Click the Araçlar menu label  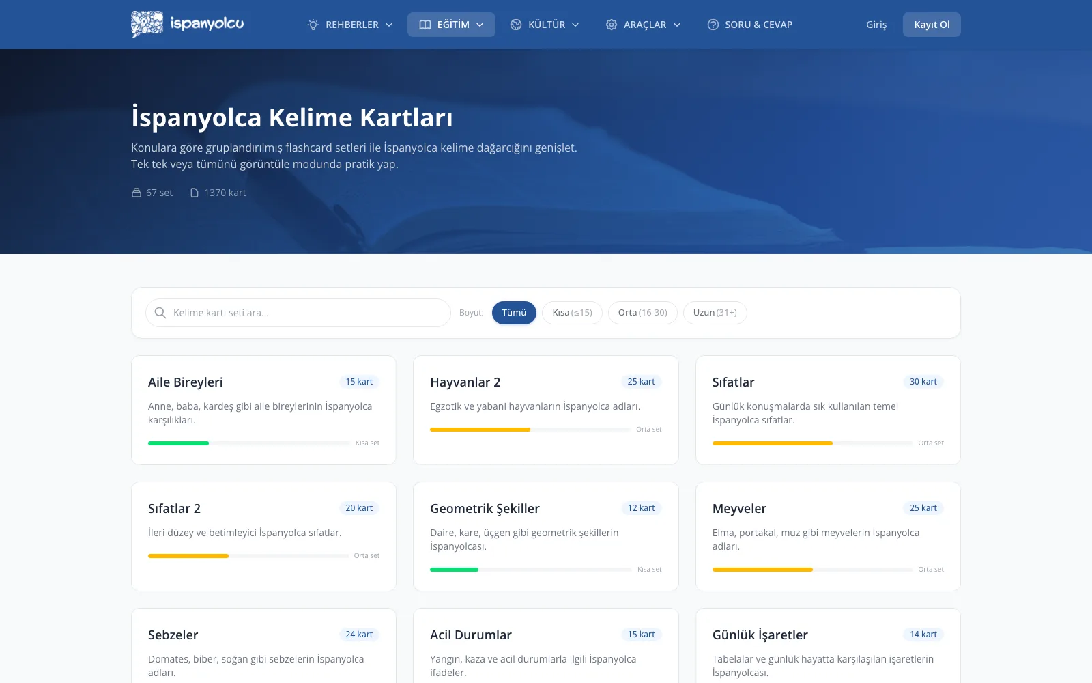tap(645, 25)
